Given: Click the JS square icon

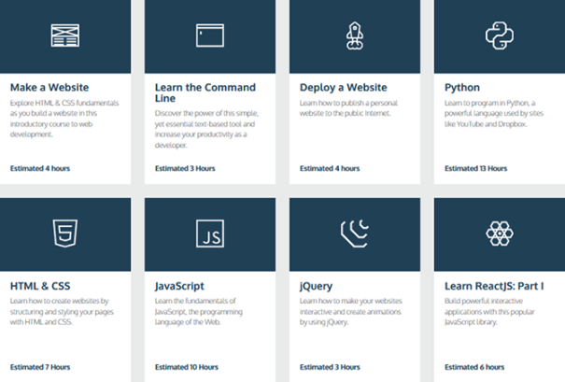Looking at the screenshot, I should pyautogui.click(x=210, y=233).
